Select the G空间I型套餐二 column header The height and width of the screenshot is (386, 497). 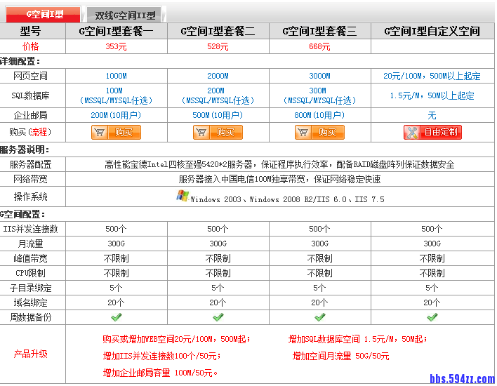click(218, 31)
